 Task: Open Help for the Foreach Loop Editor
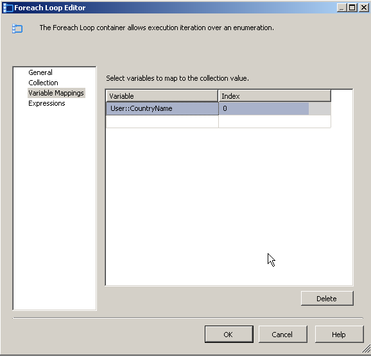point(339,335)
